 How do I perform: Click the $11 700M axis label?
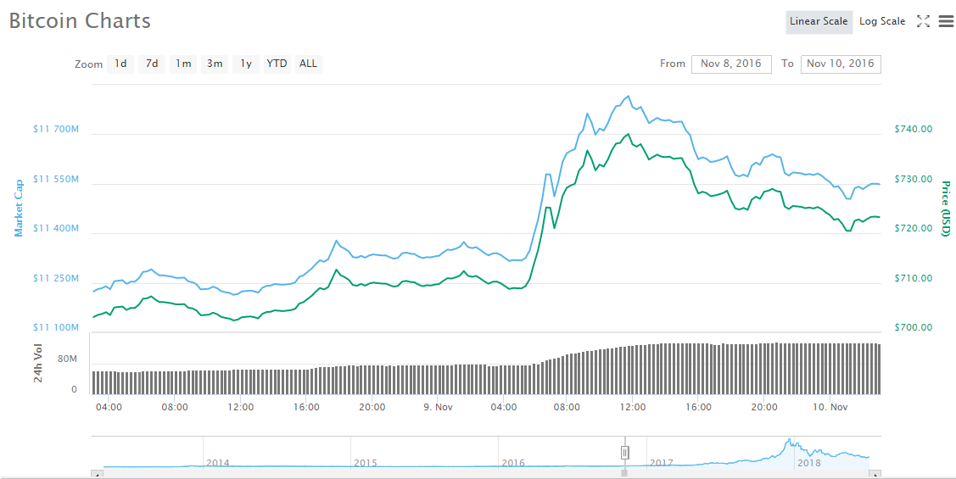(56, 129)
